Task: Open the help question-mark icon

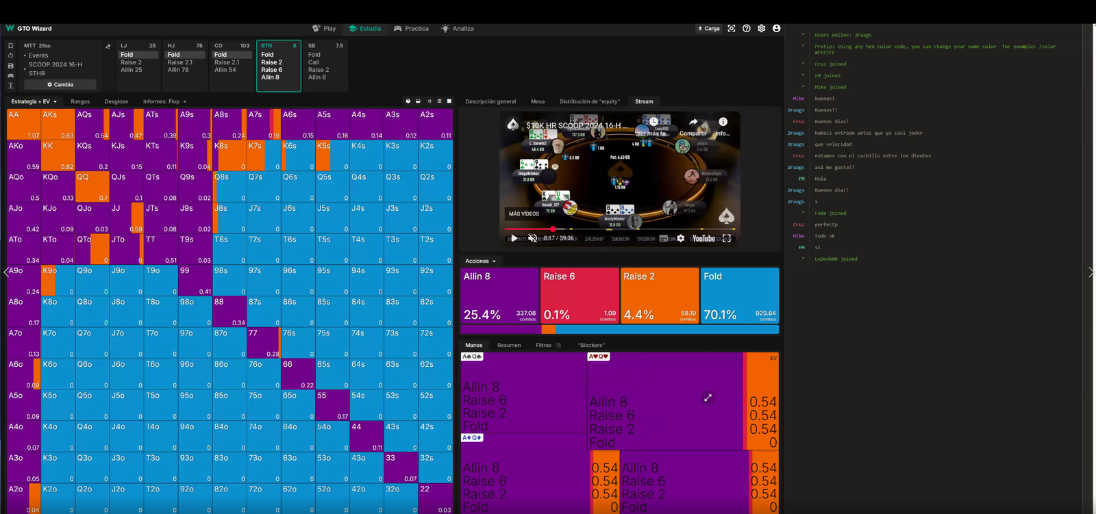Action: 747,29
